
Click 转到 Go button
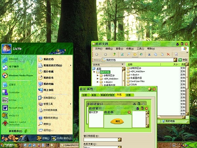[183, 60]
